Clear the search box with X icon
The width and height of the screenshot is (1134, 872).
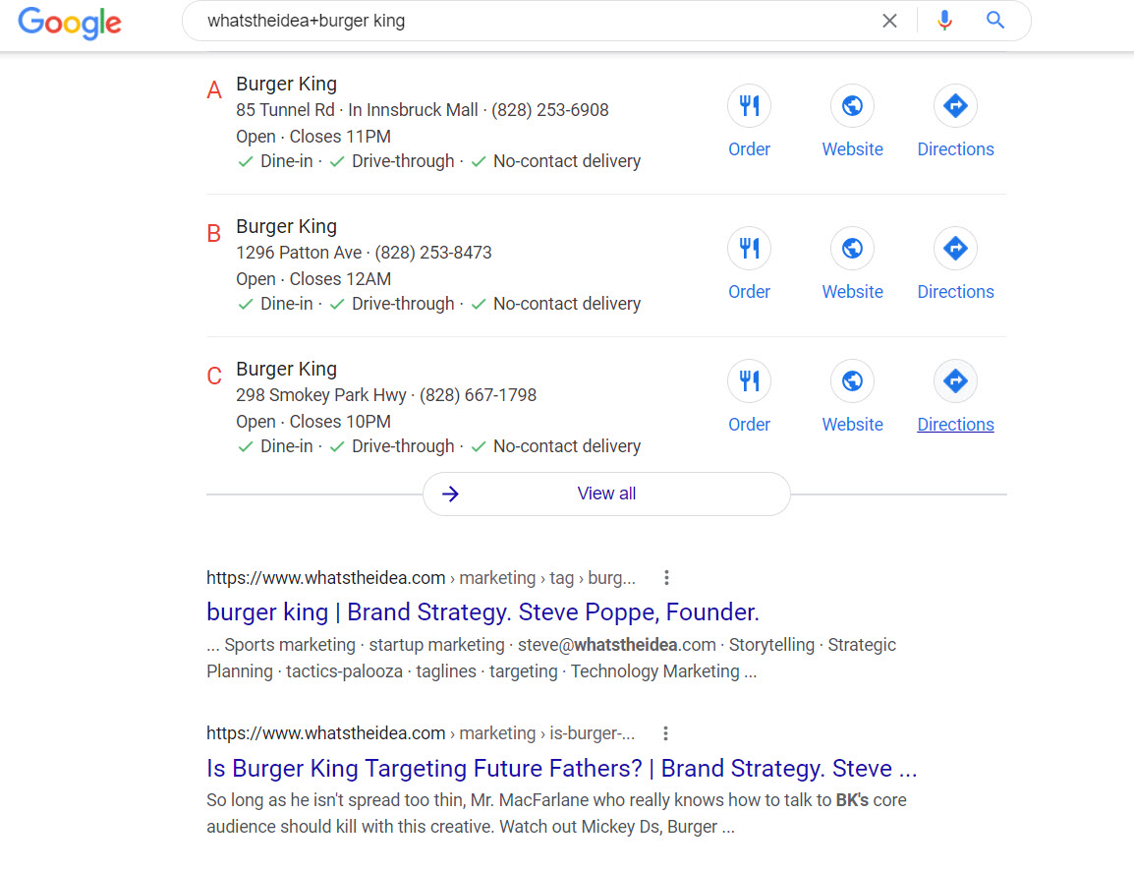pyautogui.click(x=889, y=21)
